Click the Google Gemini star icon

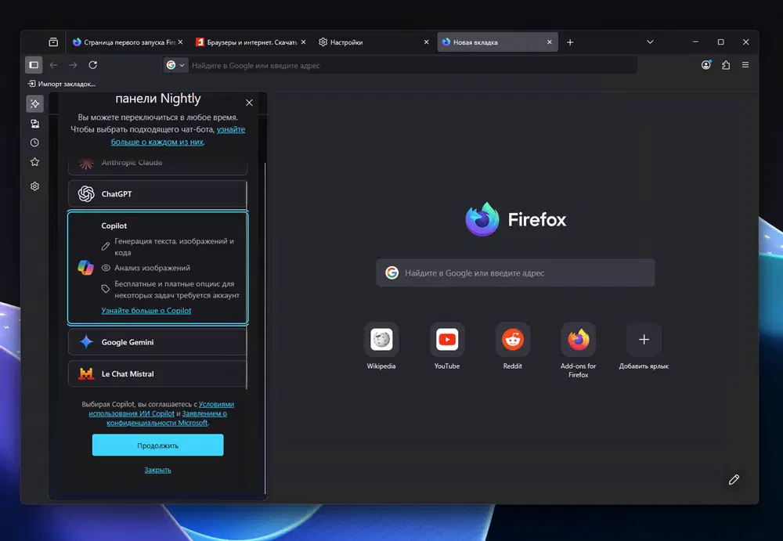tap(86, 341)
